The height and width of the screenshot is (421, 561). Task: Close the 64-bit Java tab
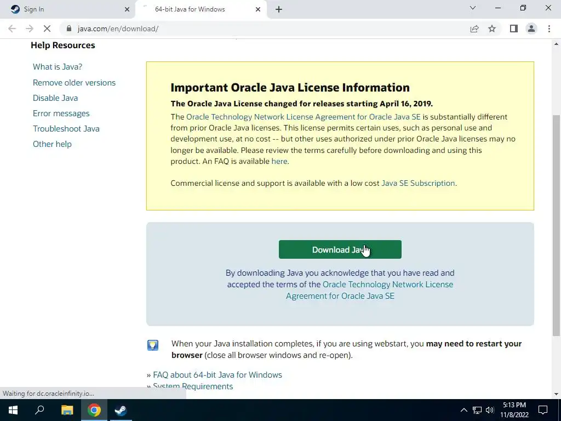[x=258, y=9]
